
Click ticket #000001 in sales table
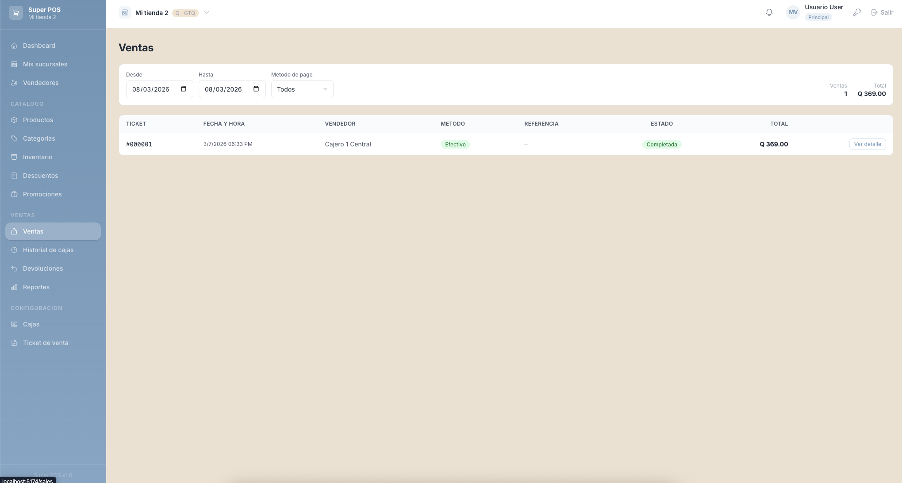point(139,144)
